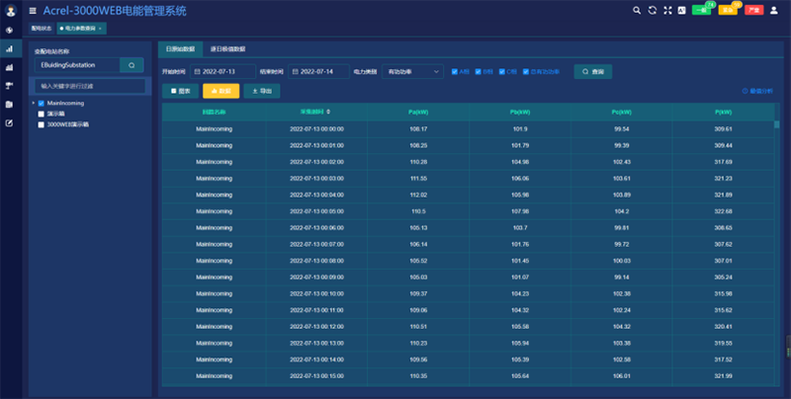This screenshot has height=399, width=791.
Task: Click the edit pencil icon in the left sidebar
Action: pos(9,122)
